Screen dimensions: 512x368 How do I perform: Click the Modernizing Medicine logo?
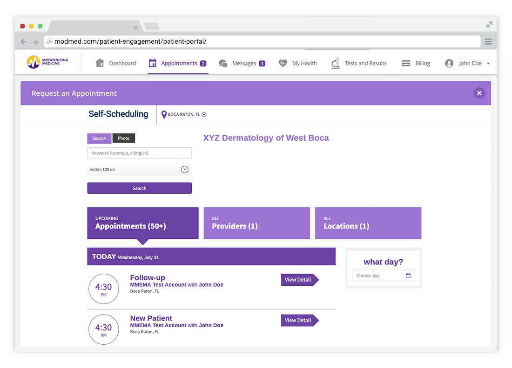47,62
